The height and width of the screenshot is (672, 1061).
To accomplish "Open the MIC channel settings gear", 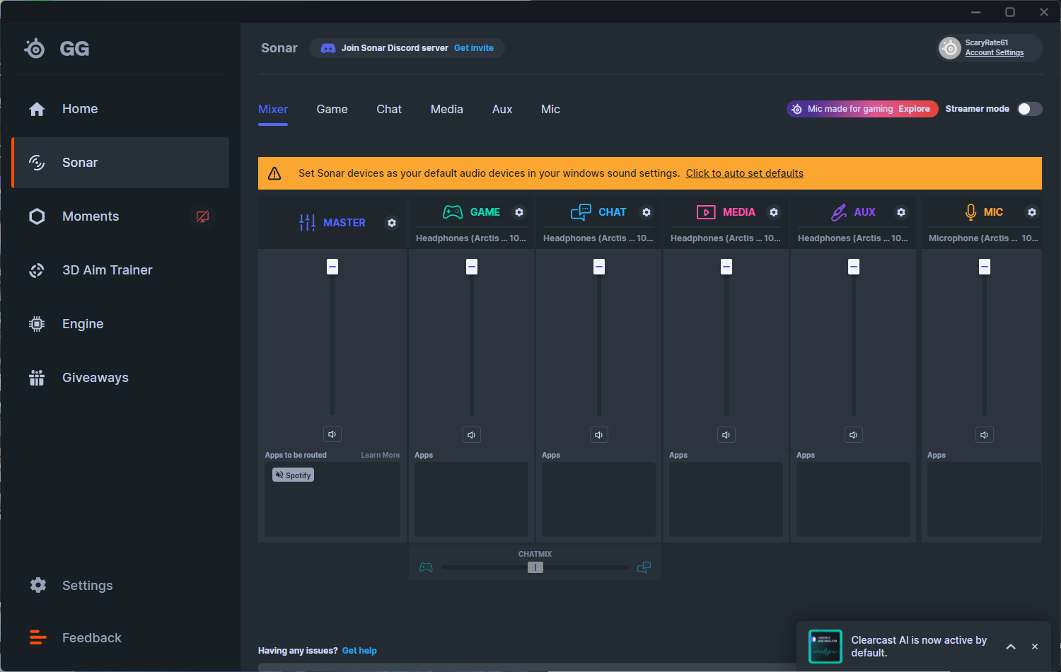I will click(1032, 212).
